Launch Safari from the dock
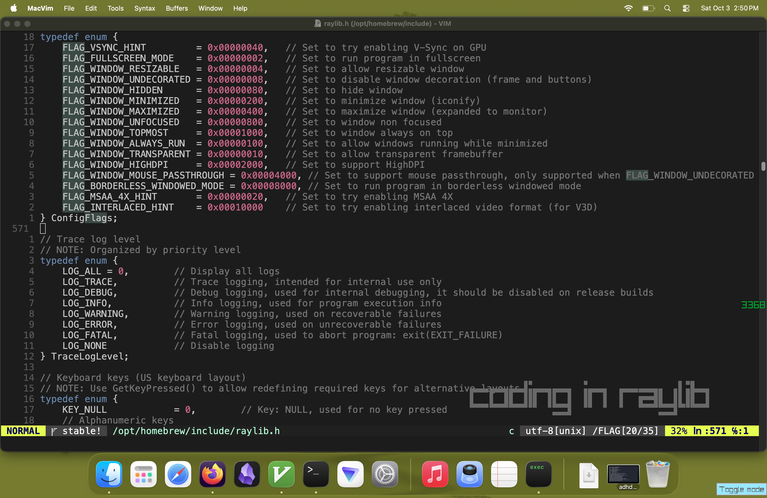The width and height of the screenshot is (767, 498). (178, 474)
